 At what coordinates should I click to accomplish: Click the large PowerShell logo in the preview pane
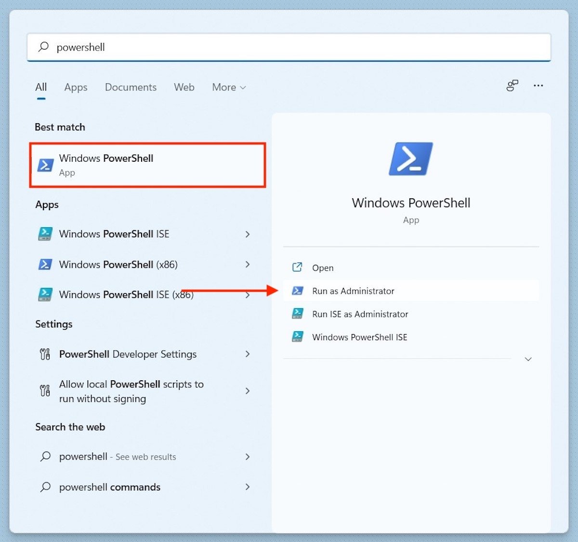click(x=411, y=159)
